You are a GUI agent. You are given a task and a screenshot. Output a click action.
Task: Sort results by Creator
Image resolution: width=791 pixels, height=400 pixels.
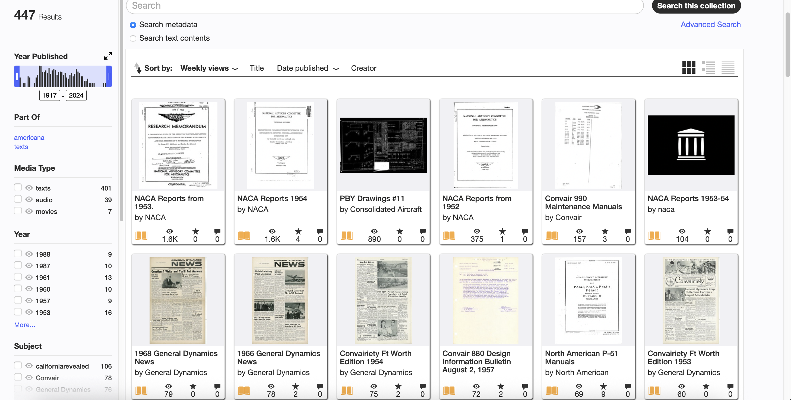(x=363, y=68)
